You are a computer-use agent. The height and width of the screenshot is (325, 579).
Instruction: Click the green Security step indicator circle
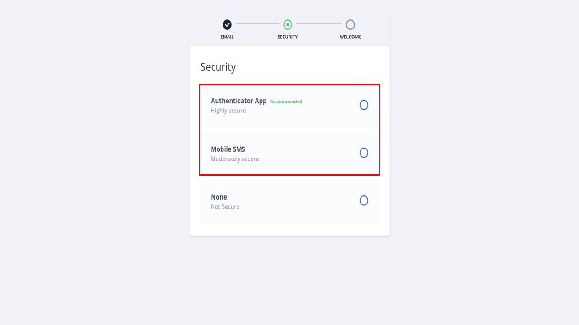click(x=288, y=24)
